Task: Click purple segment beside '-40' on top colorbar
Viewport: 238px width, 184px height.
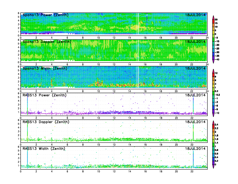Action: pos(213,58)
